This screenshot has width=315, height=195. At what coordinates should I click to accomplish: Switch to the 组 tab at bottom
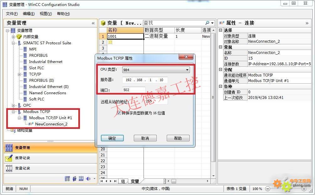pos(123,181)
